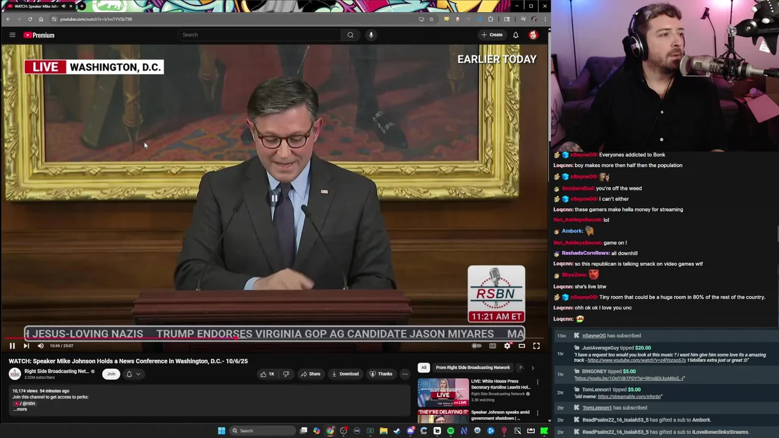Open Right Side Broadcasting Net channel name
This screenshot has width=779, height=438.
click(57, 371)
